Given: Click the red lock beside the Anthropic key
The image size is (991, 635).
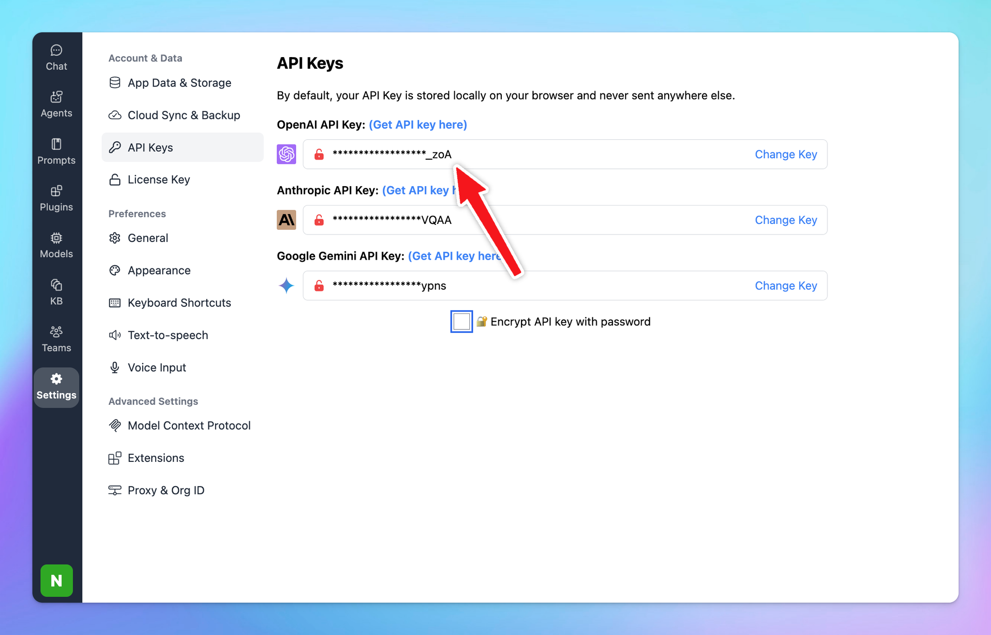Looking at the screenshot, I should [x=319, y=220].
